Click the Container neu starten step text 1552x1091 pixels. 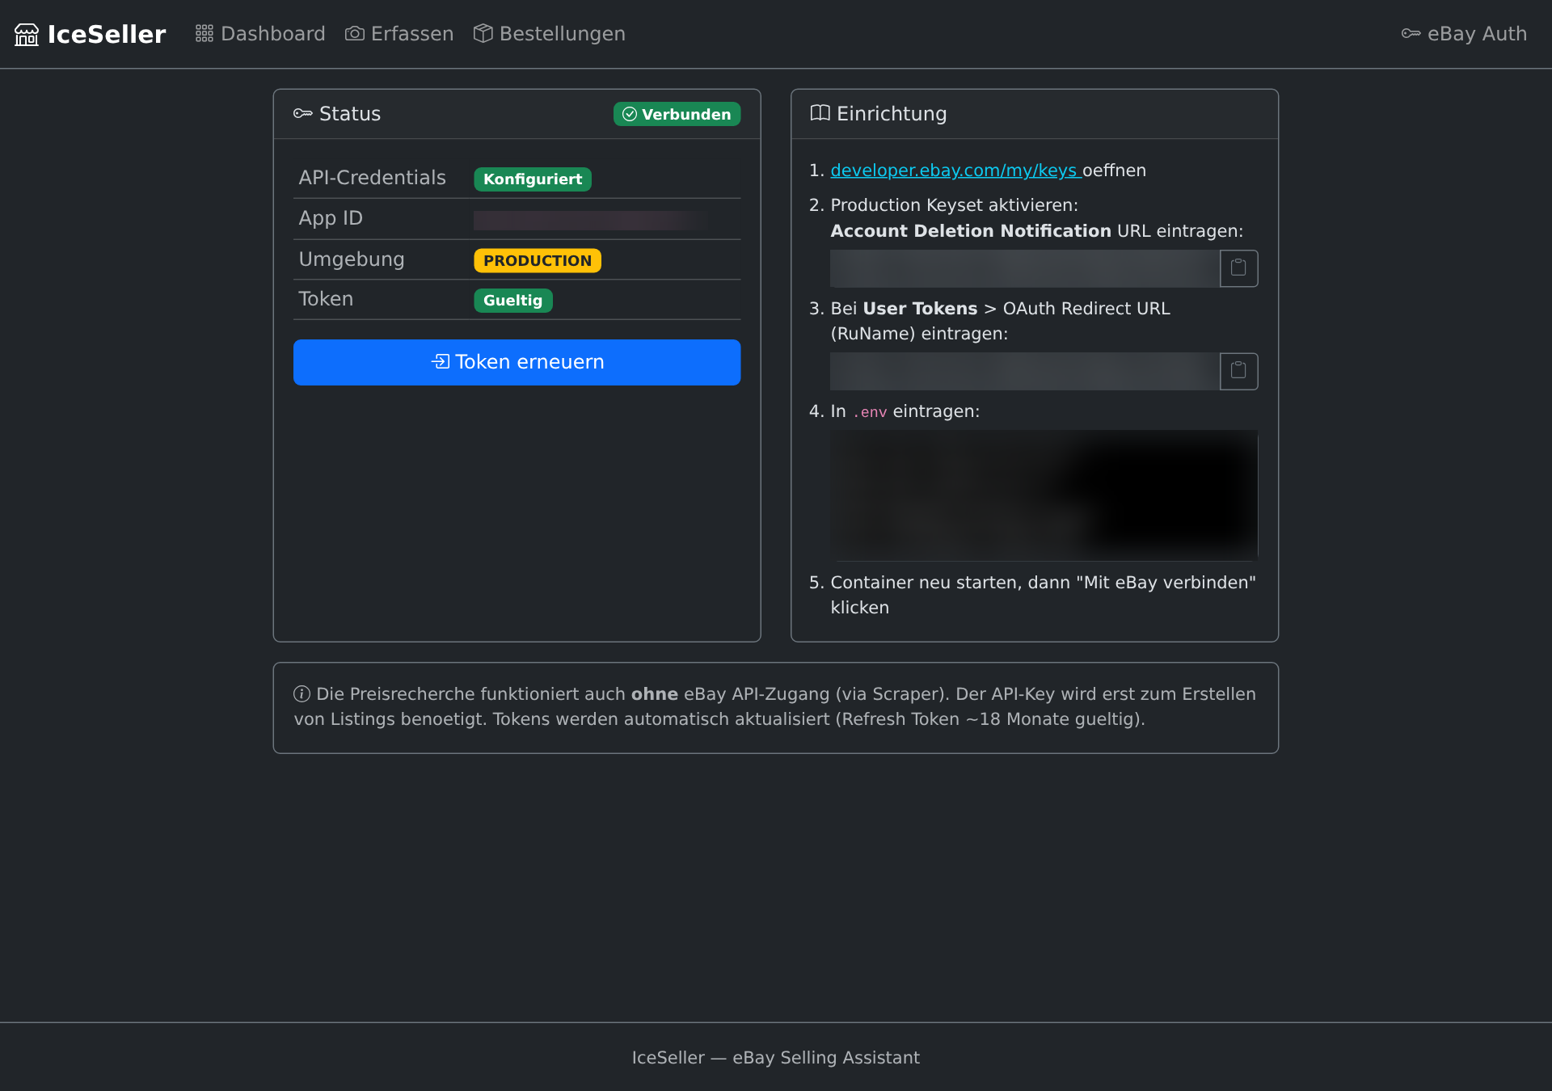(x=1043, y=595)
